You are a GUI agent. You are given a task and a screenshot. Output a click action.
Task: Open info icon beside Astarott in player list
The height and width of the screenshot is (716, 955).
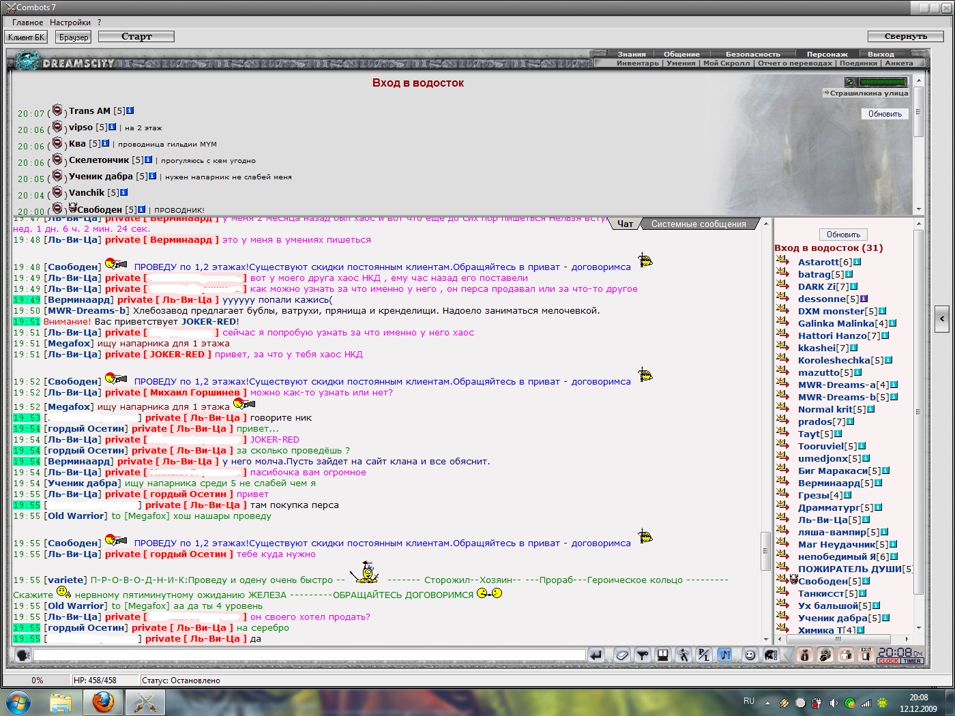point(857,262)
